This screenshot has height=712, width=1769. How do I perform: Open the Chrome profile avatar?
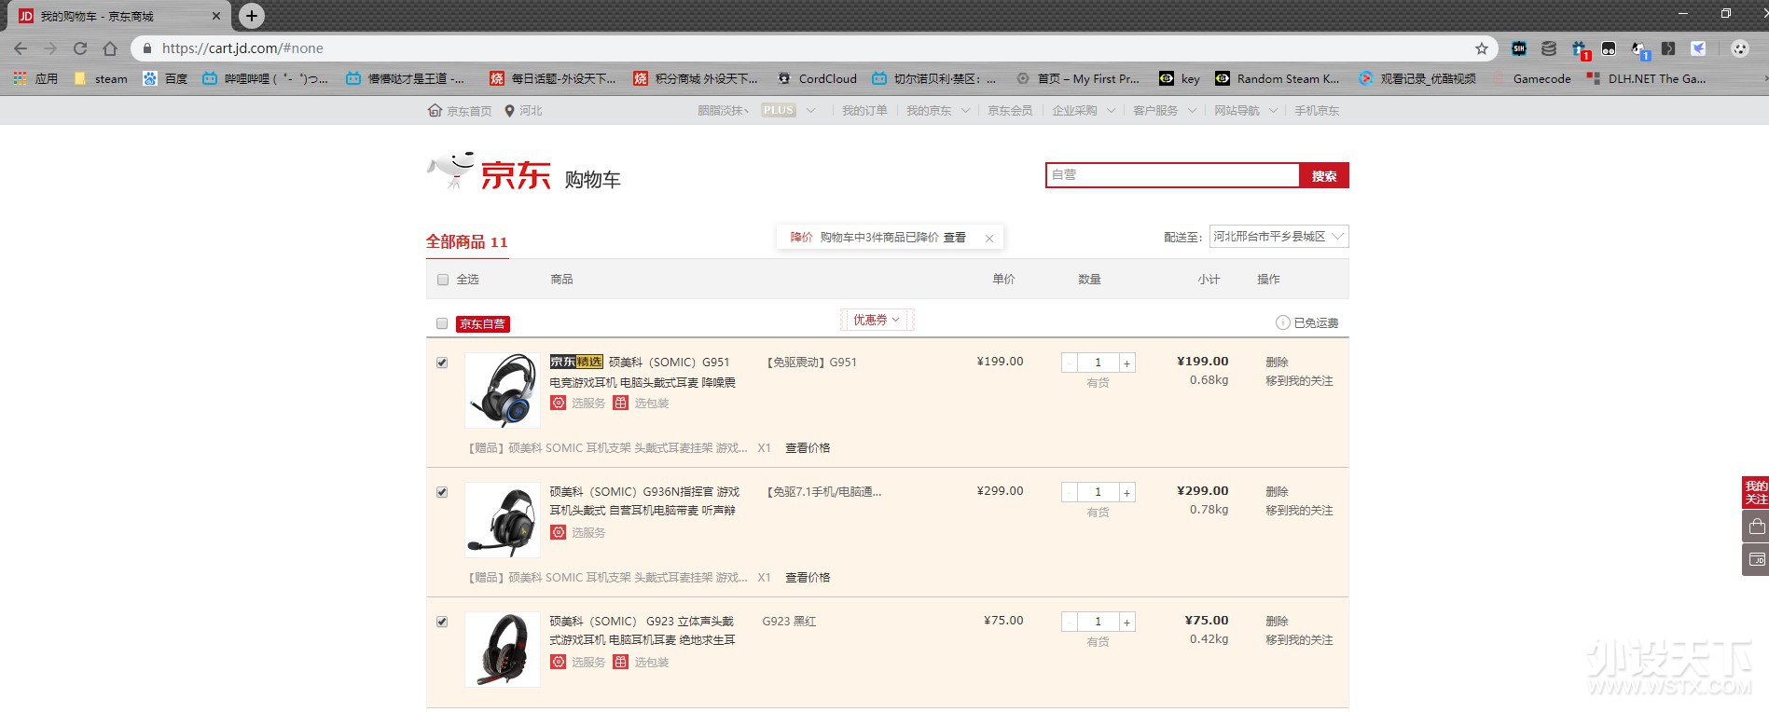pyautogui.click(x=1739, y=48)
